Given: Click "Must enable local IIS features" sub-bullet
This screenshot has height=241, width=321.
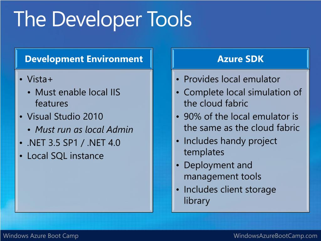Looking at the screenshot, I should [78, 98].
